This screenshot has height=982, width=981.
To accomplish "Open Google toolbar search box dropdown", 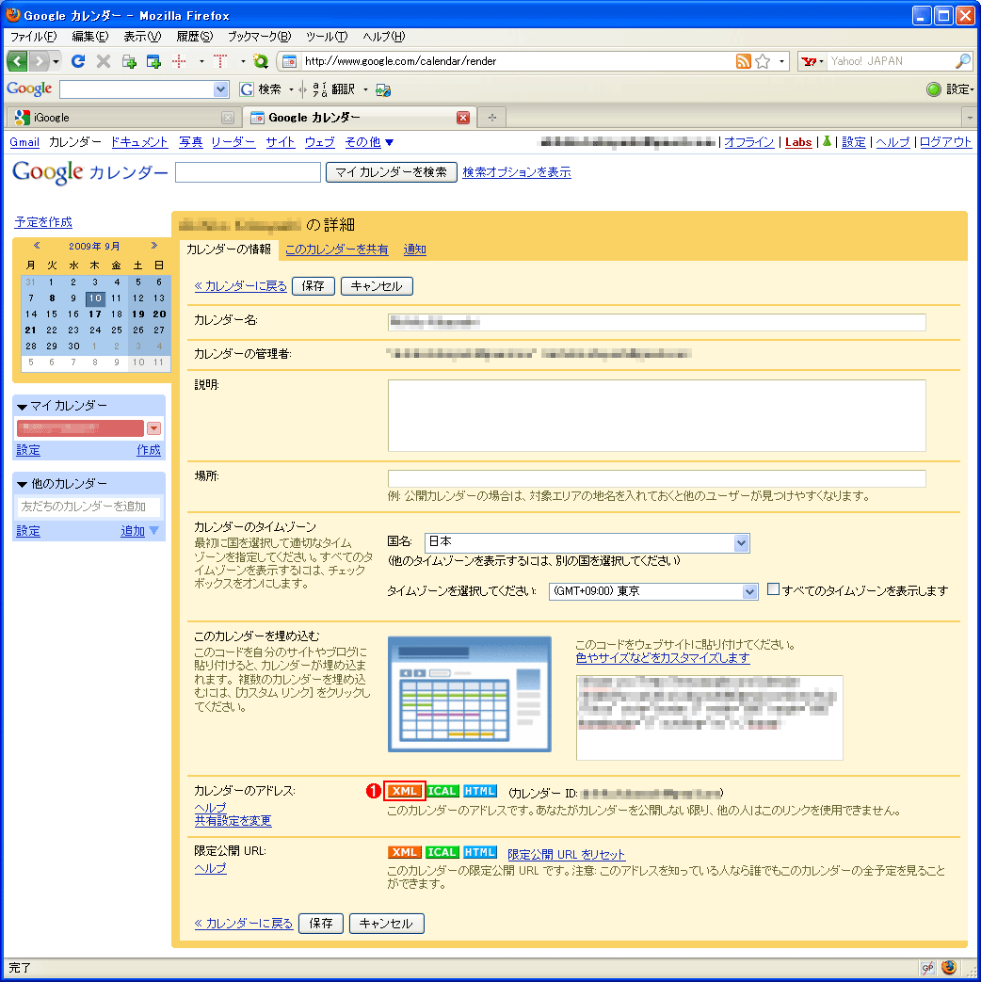I will click(220, 89).
